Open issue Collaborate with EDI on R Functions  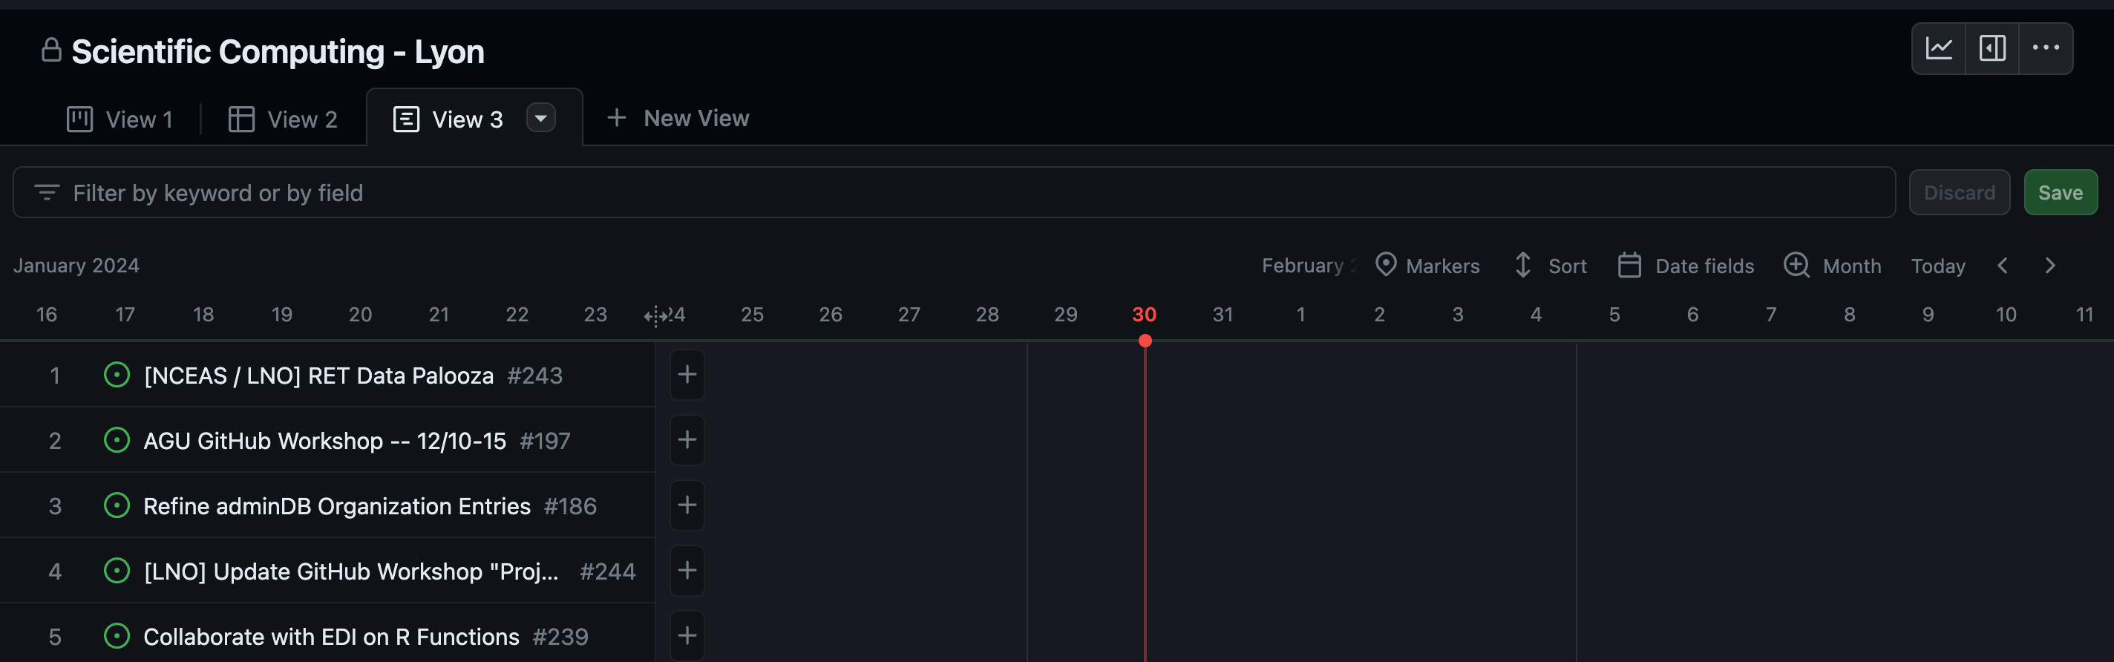pos(331,637)
